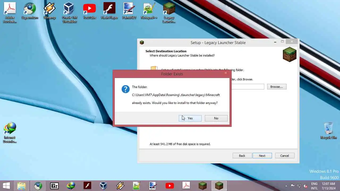Open File Explorer from the taskbar
Viewport: 340px width, 191px height.
(22, 186)
